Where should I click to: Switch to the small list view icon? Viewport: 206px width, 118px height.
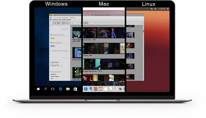[x=72, y=23]
